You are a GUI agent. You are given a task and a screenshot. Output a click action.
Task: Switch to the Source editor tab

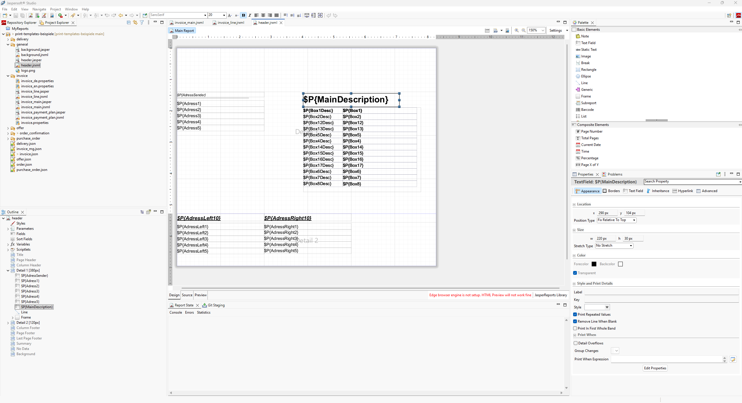pyautogui.click(x=187, y=295)
